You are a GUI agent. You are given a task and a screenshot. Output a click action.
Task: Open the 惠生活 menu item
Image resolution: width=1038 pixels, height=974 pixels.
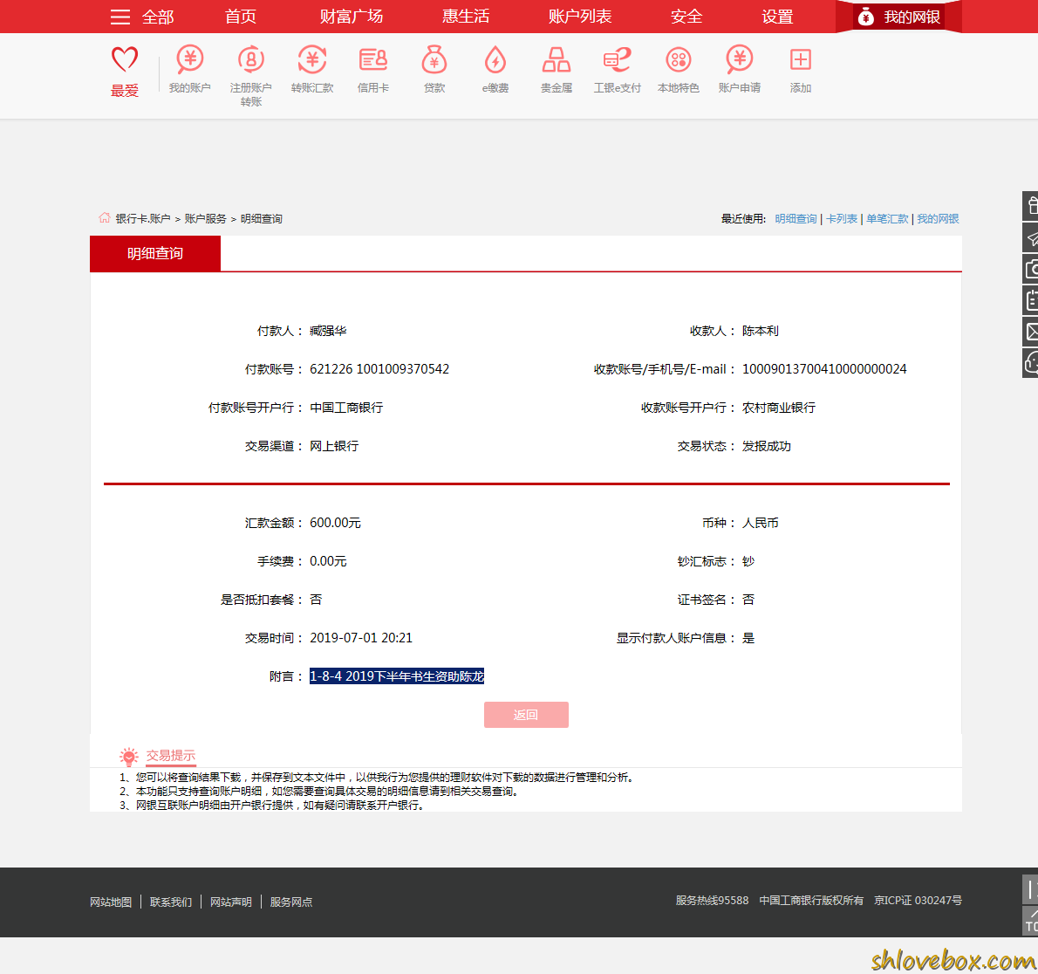click(x=466, y=17)
